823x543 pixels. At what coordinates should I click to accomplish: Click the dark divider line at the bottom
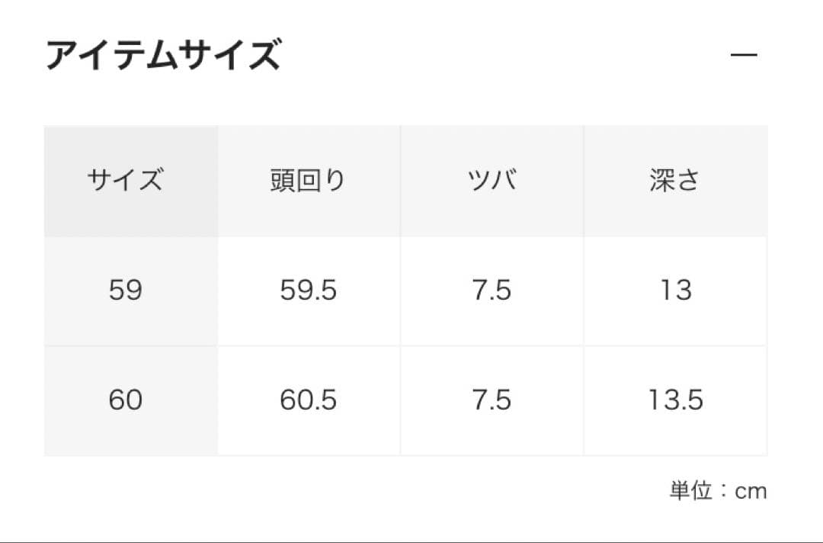(411, 541)
